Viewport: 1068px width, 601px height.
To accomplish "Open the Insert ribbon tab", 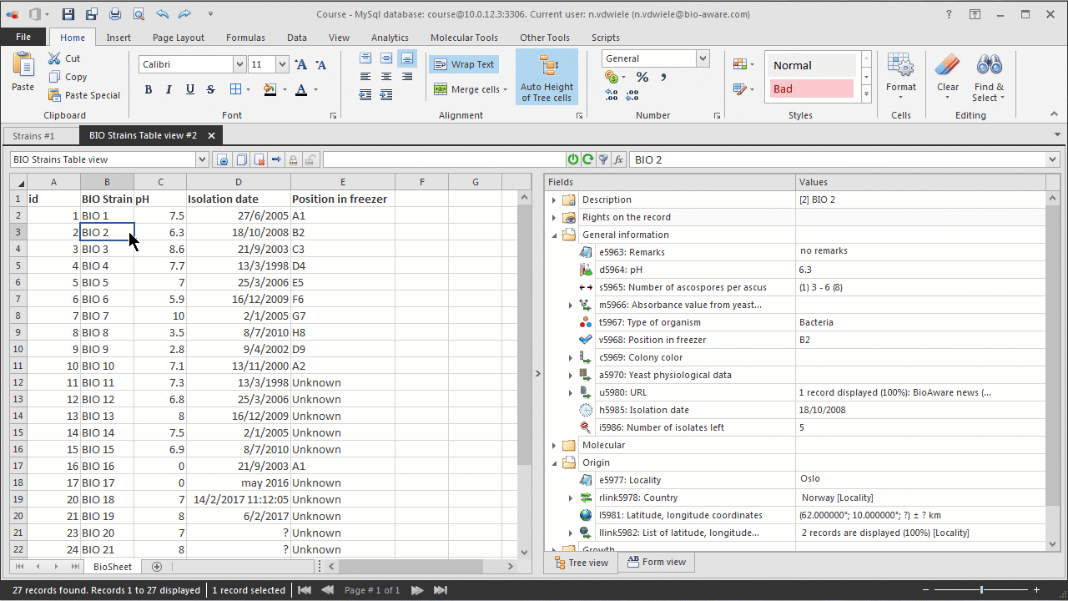I will pyautogui.click(x=118, y=38).
